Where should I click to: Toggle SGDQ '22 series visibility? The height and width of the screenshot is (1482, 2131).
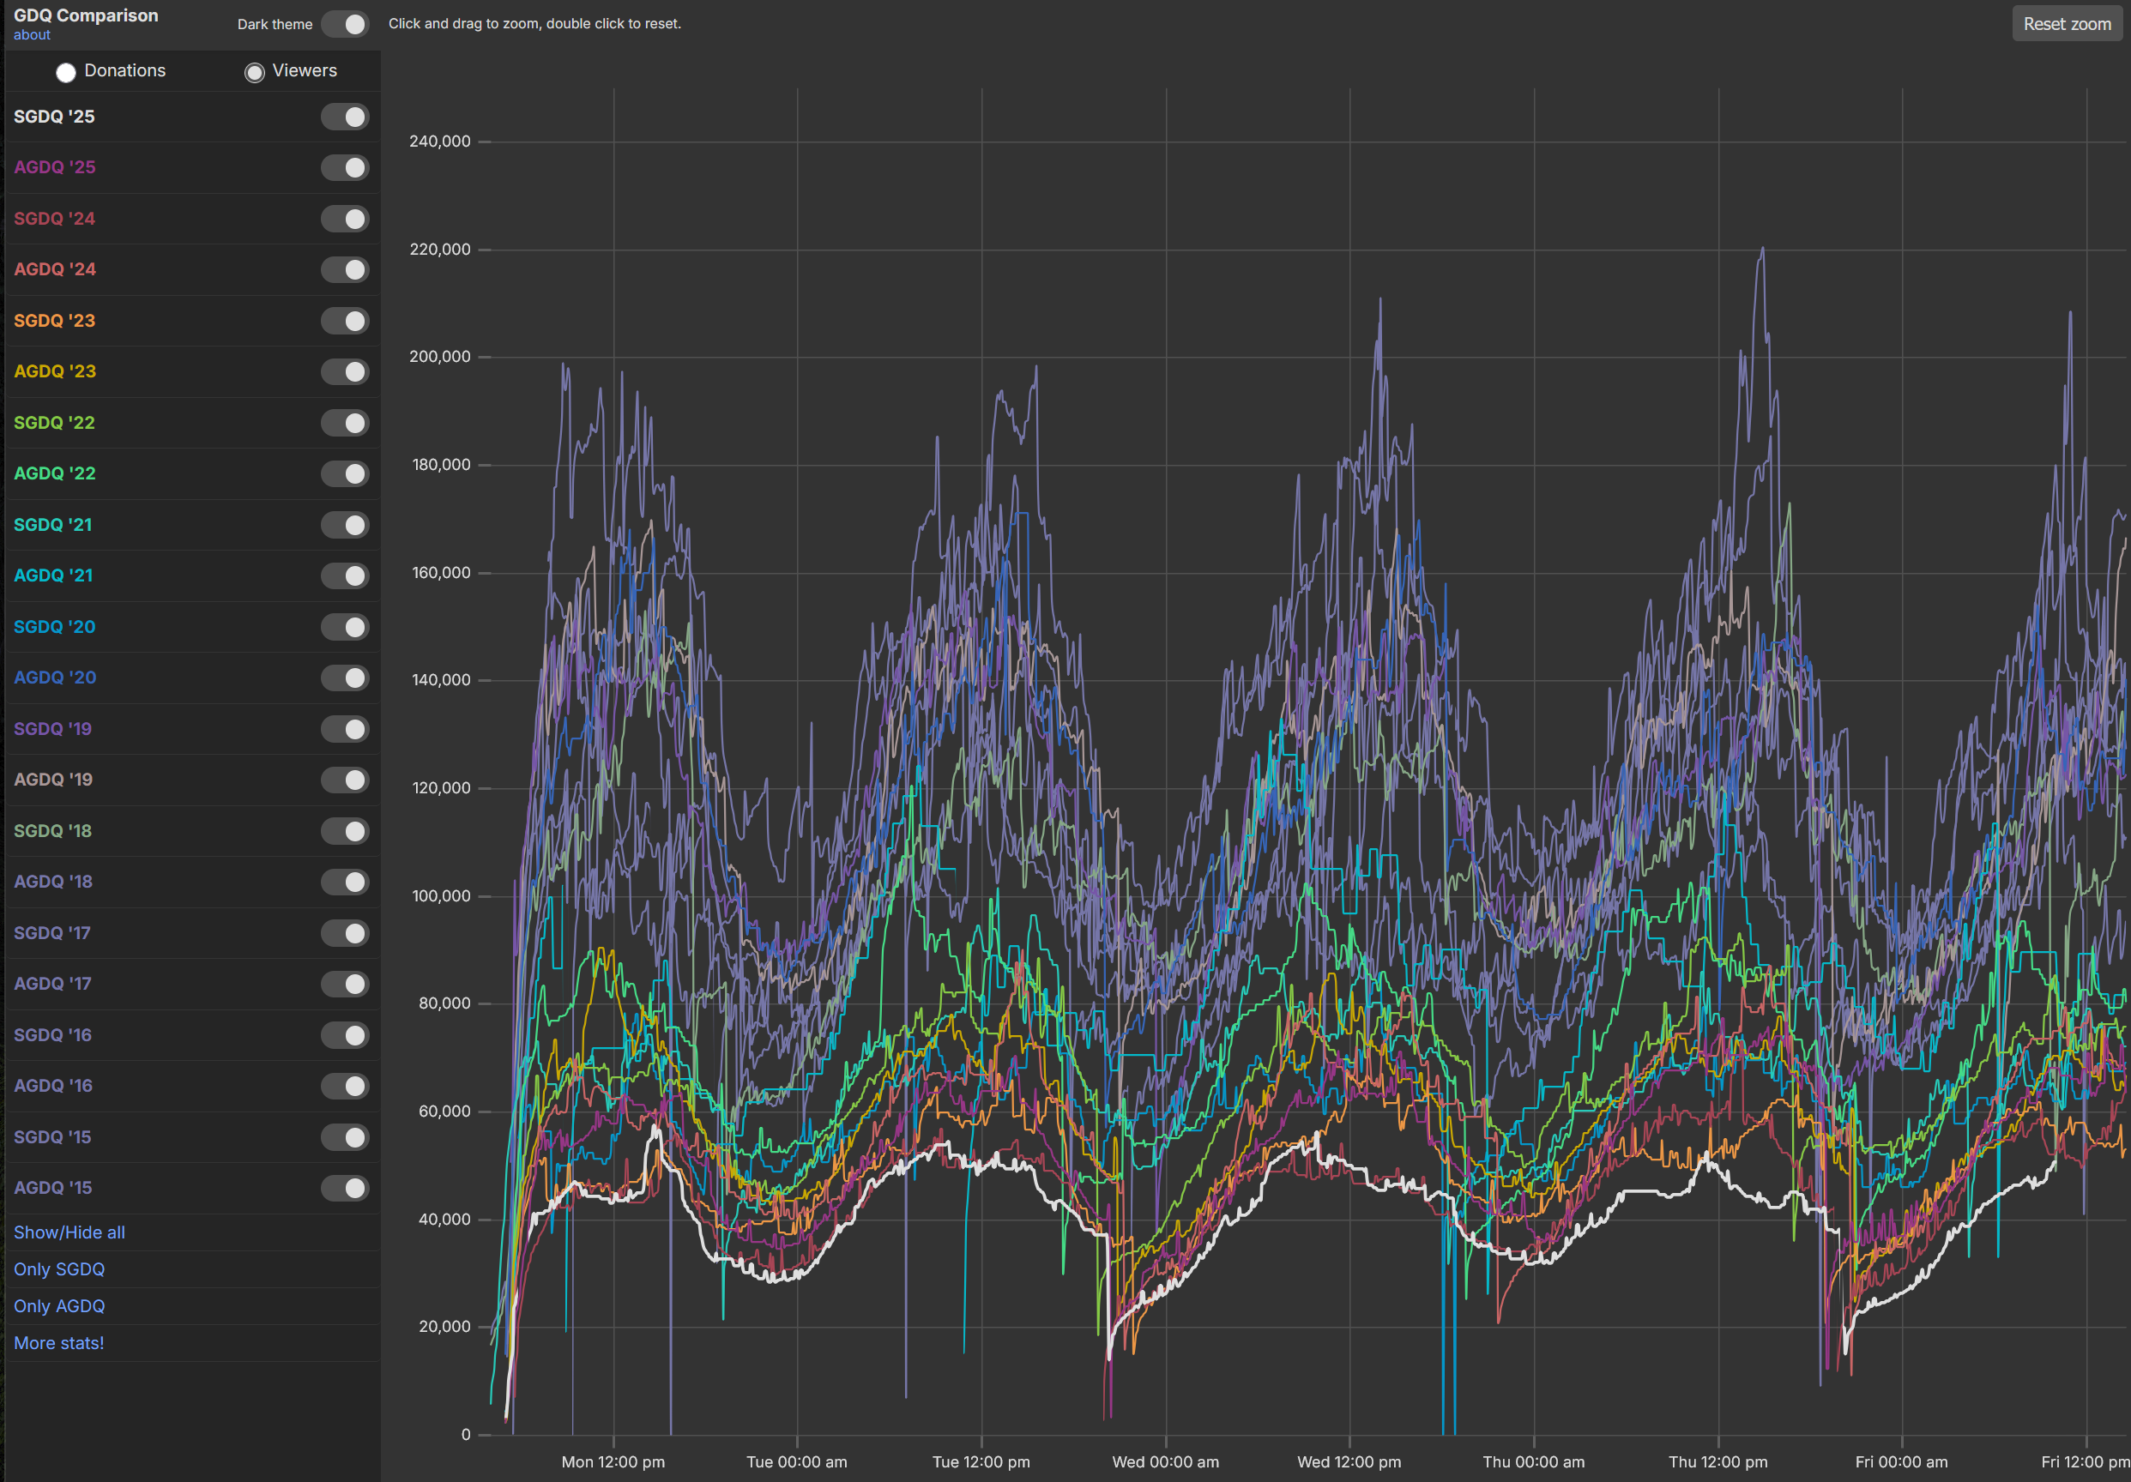coord(344,423)
